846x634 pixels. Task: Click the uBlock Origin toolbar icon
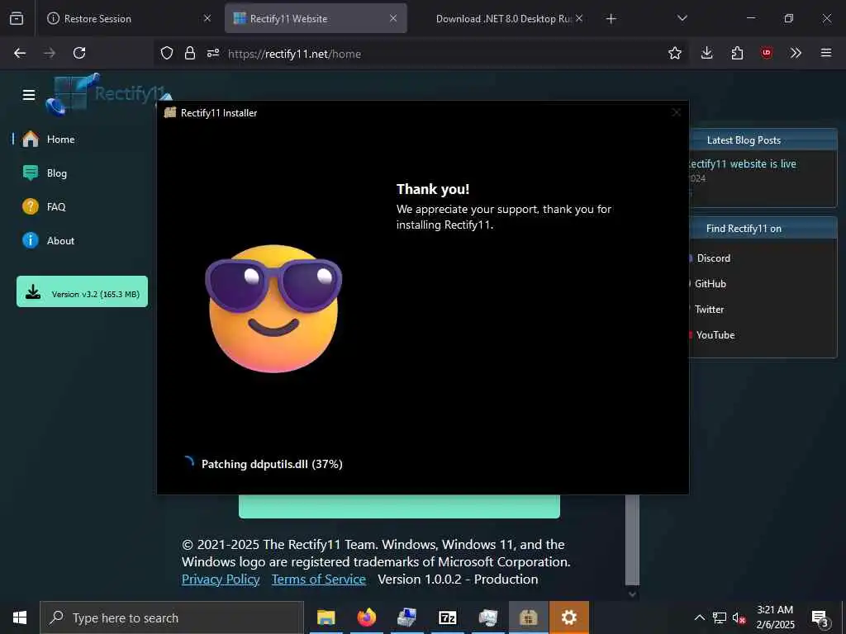[766, 53]
